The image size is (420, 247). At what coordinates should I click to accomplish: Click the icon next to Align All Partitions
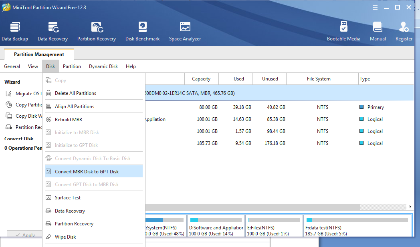pos(48,106)
